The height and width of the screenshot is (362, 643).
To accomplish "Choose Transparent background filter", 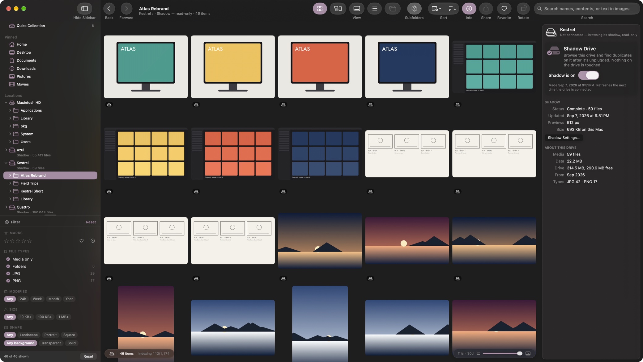I will coord(51,343).
